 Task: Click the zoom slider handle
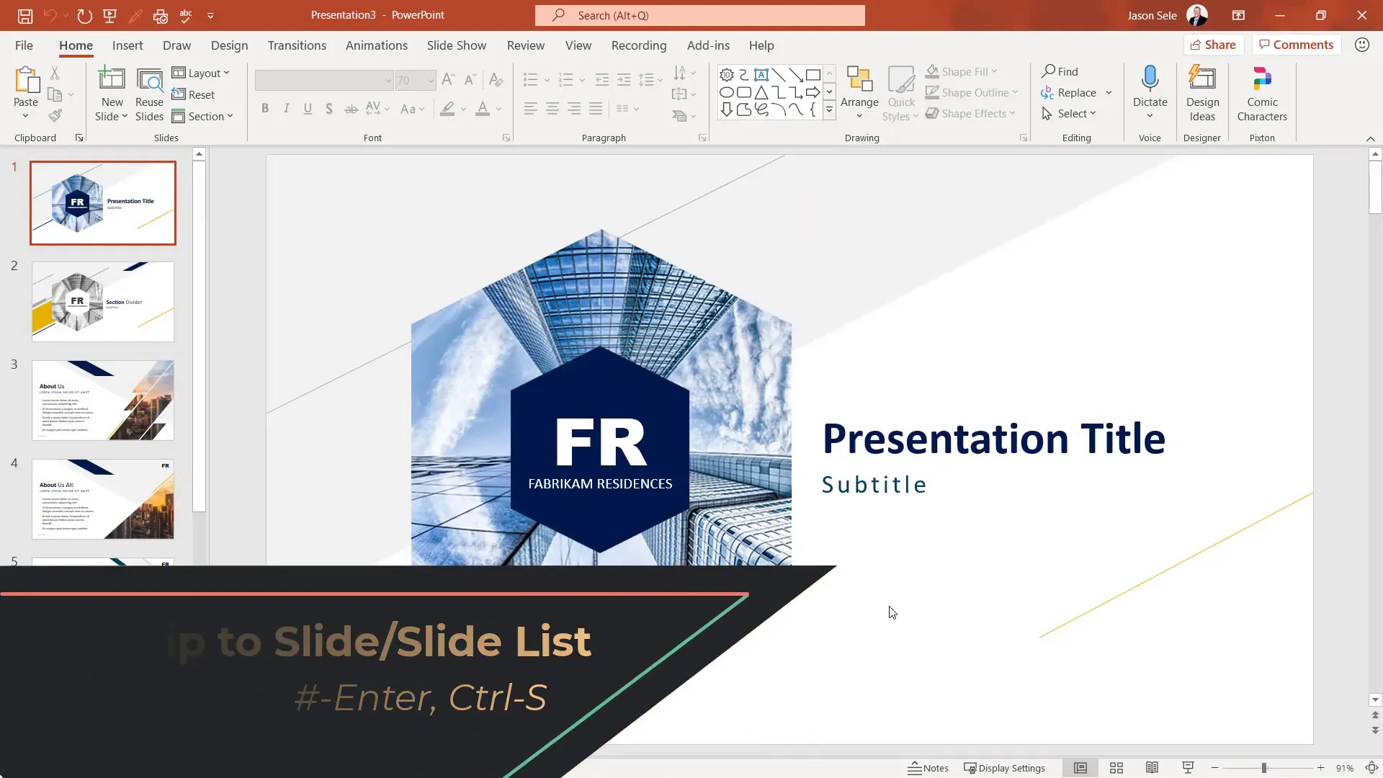click(x=1263, y=768)
